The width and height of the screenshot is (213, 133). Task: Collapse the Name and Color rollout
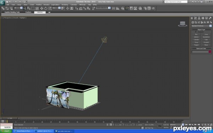(201, 49)
